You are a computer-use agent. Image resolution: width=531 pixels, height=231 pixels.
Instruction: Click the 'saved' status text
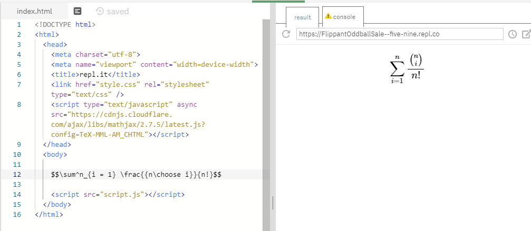(x=118, y=11)
